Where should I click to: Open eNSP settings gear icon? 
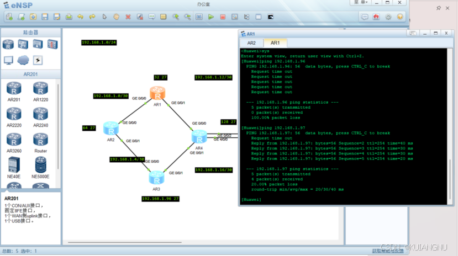tap(388, 17)
